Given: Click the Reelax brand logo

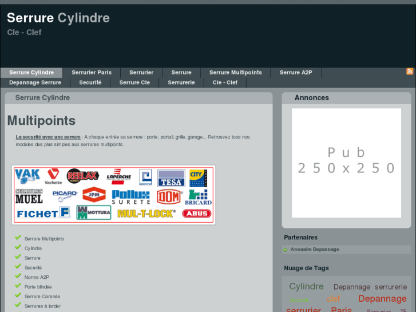Looking at the screenshot, I should tap(82, 176).
